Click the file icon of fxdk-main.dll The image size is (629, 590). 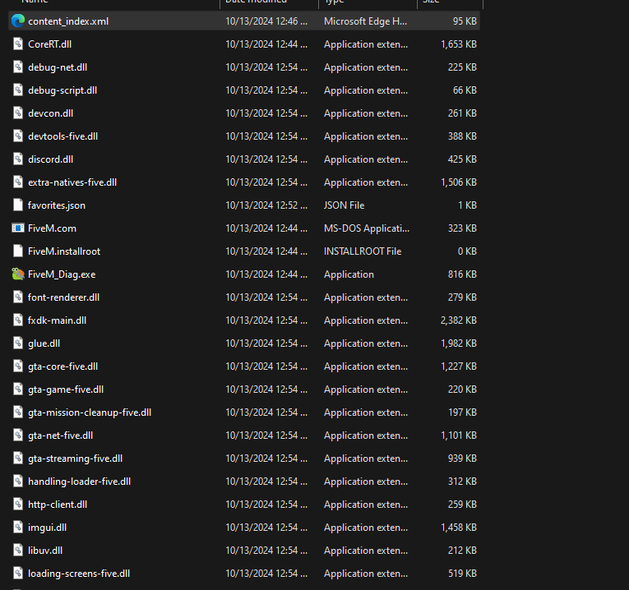click(x=18, y=320)
